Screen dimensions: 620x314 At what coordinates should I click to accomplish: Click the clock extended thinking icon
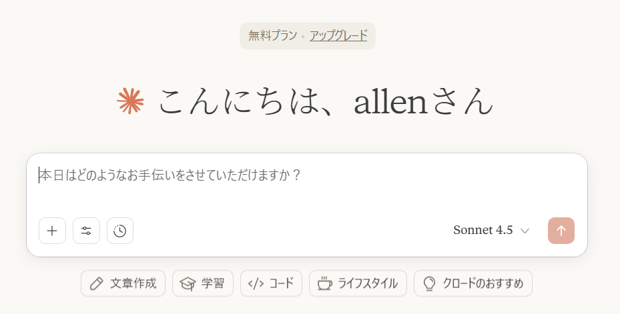point(120,231)
